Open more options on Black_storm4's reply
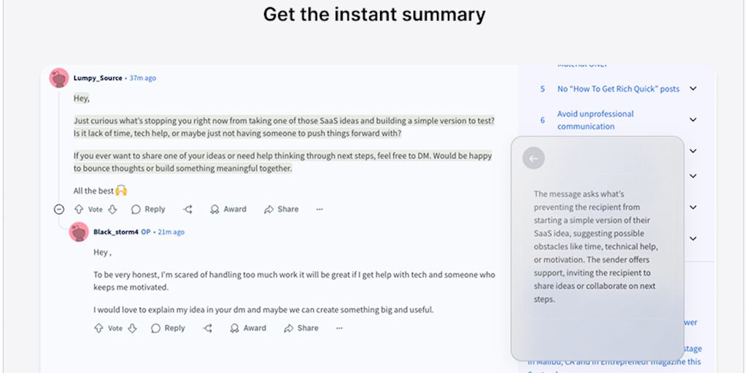This screenshot has width=747, height=373. (339, 328)
